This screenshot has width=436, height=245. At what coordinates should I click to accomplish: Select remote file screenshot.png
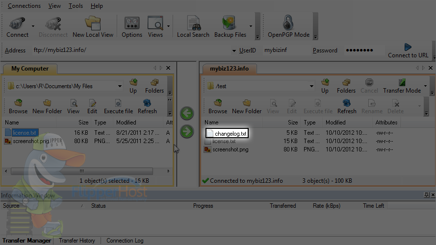[x=227, y=149]
